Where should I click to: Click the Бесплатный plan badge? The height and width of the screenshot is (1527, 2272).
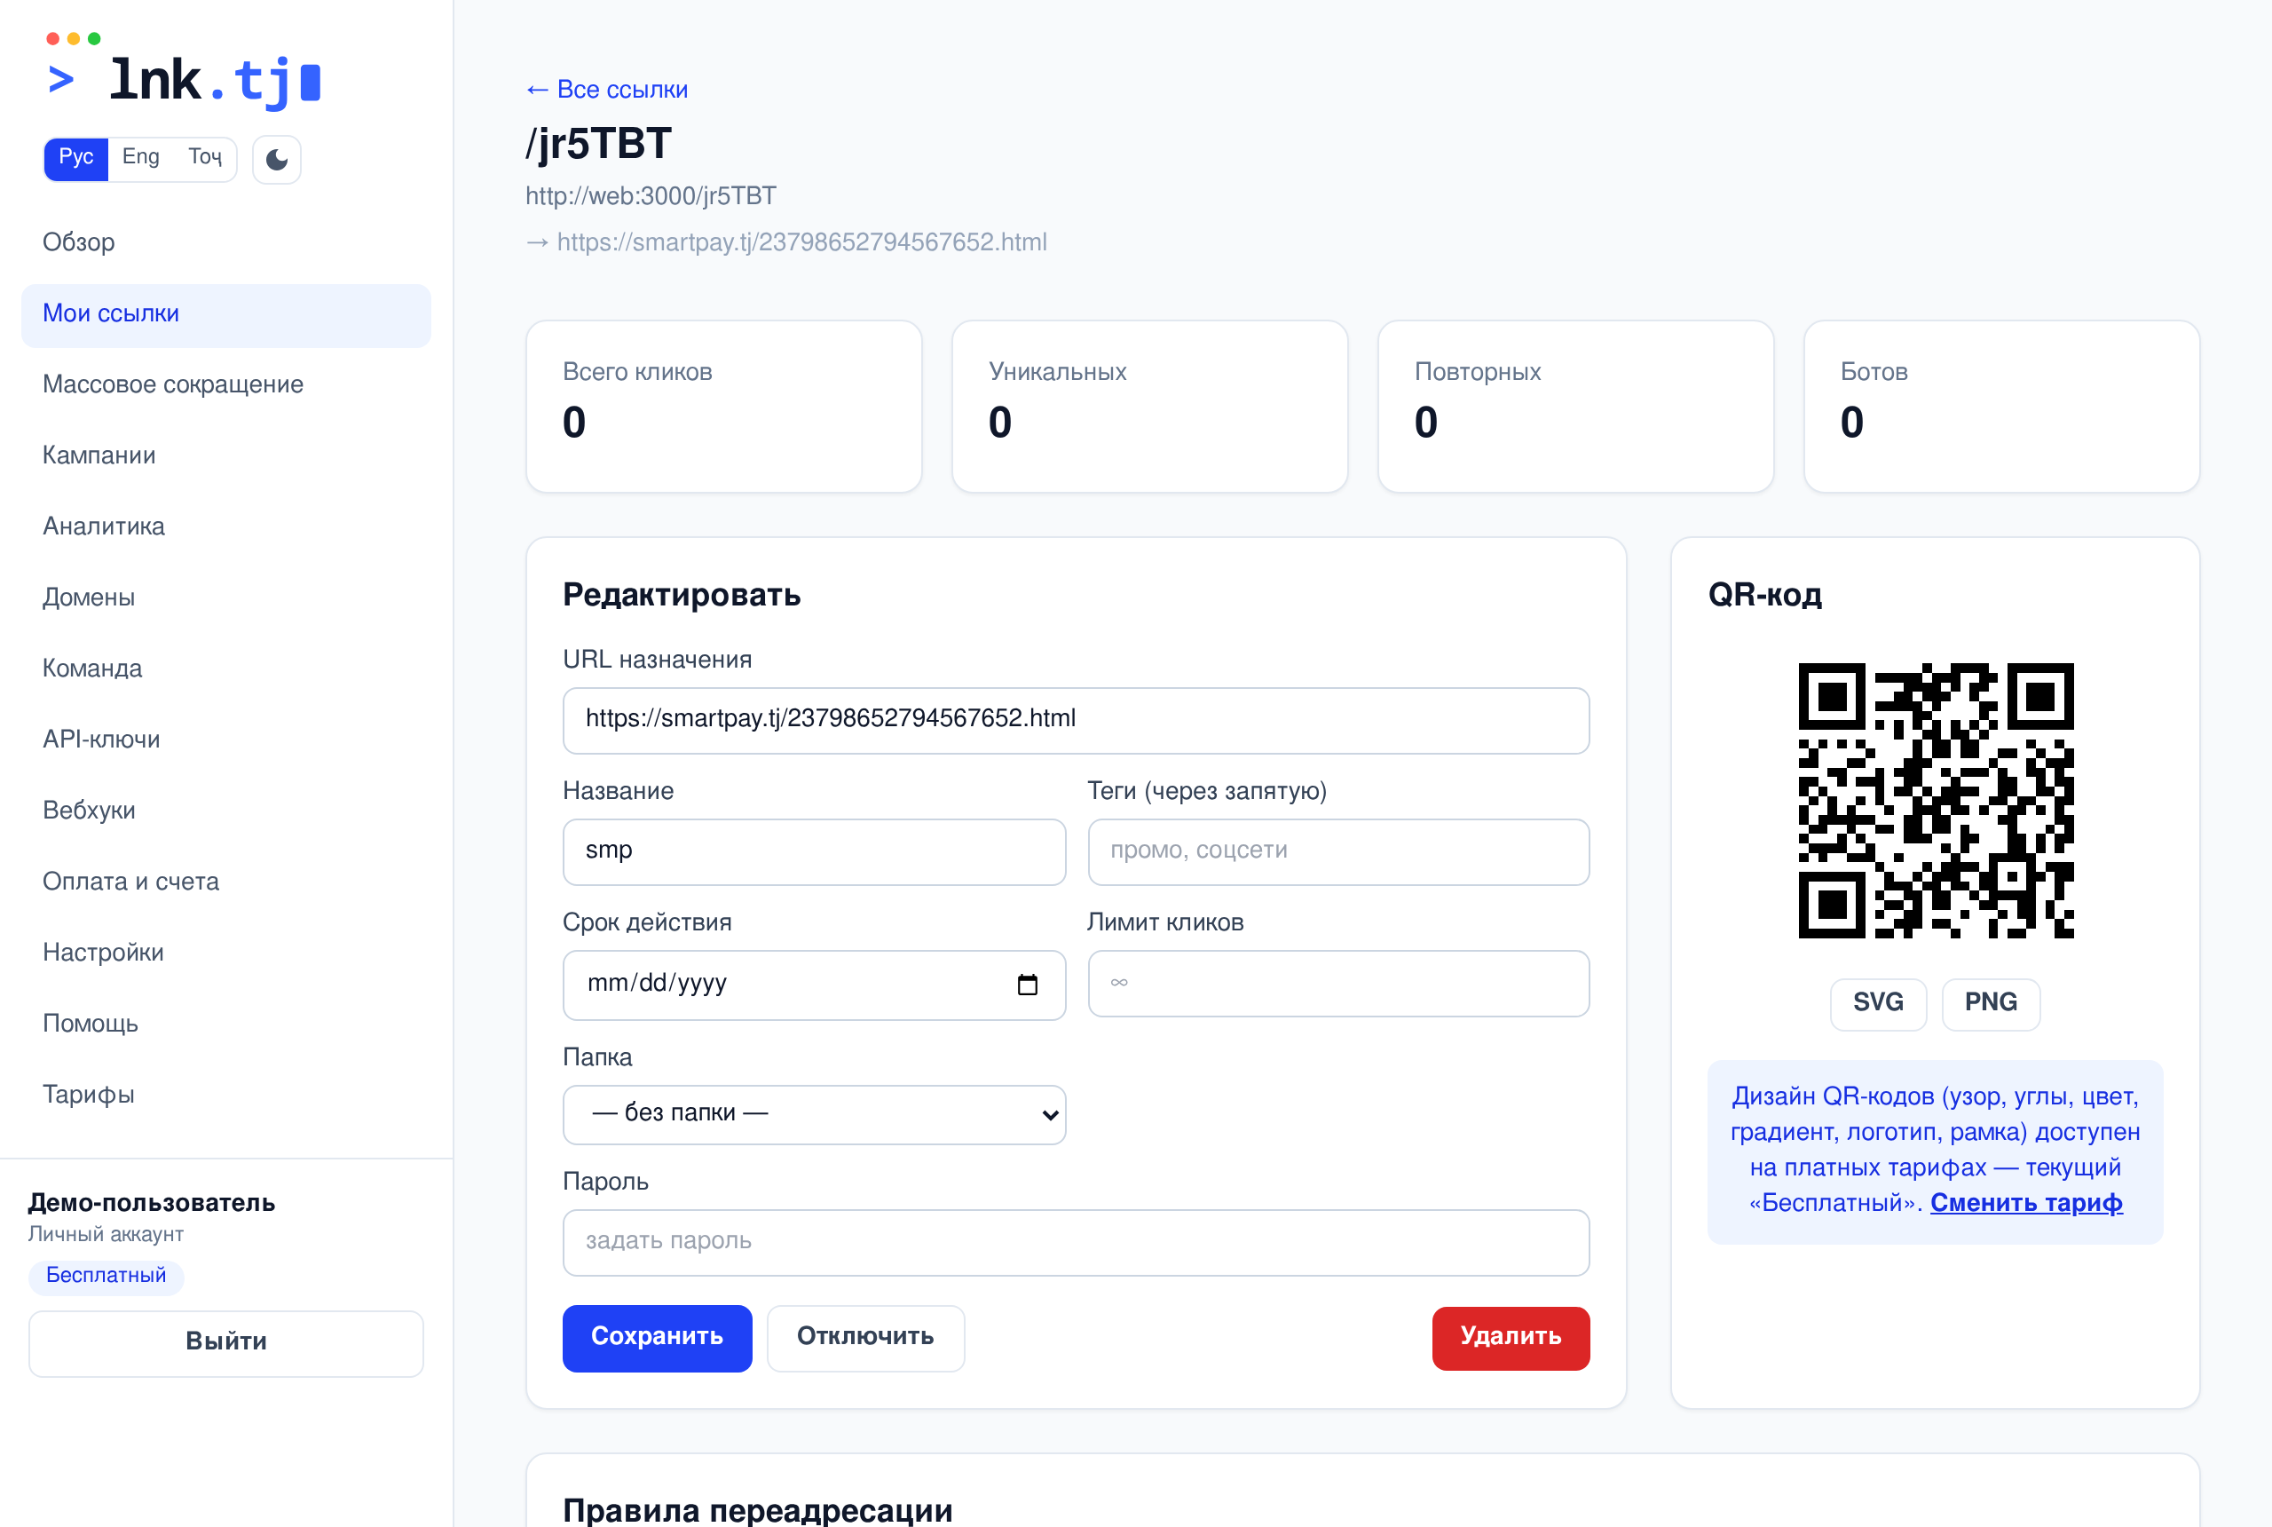pyautogui.click(x=106, y=1276)
